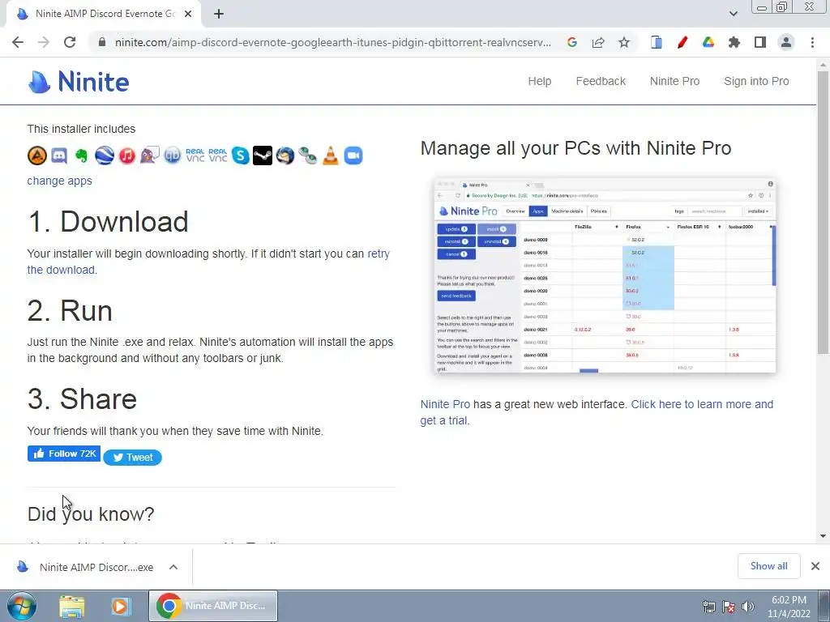Click the qBittorrent icon
The image size is (830, 622).
click(172, 155)
